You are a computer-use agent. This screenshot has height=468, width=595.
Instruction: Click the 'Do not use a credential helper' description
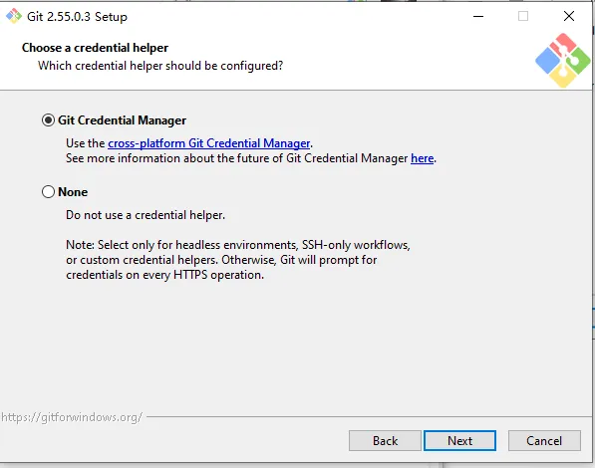pos(146,215)
